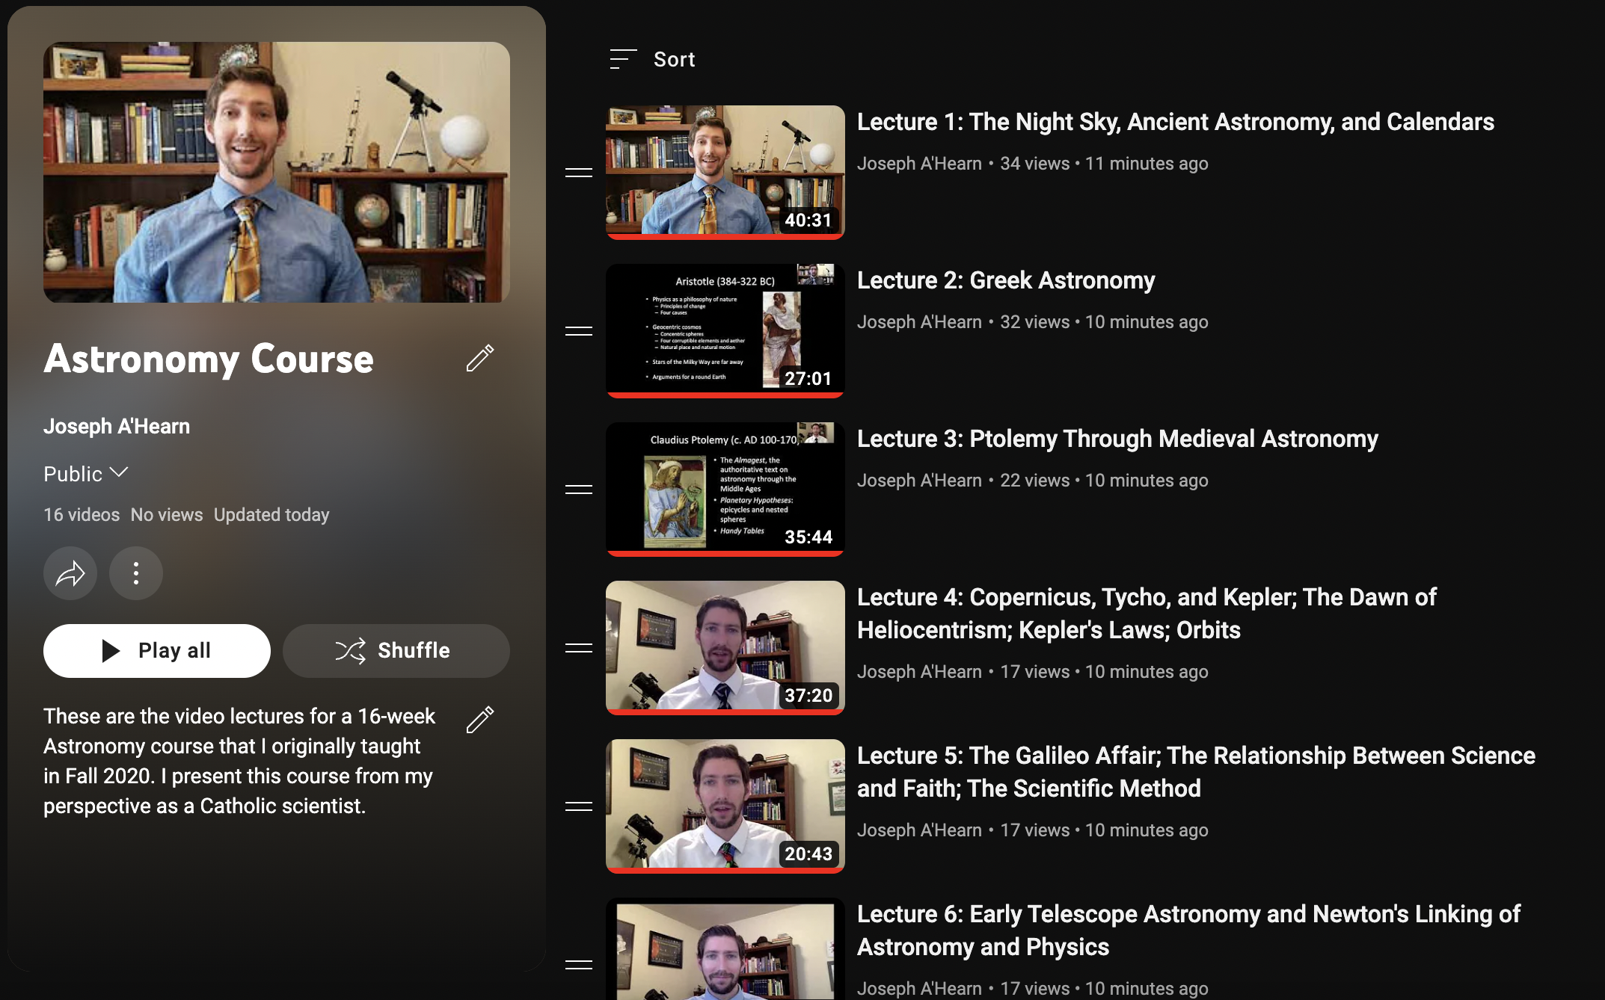Click the Lecture 5 thumbnail showing 20:43

pos(725,806)
